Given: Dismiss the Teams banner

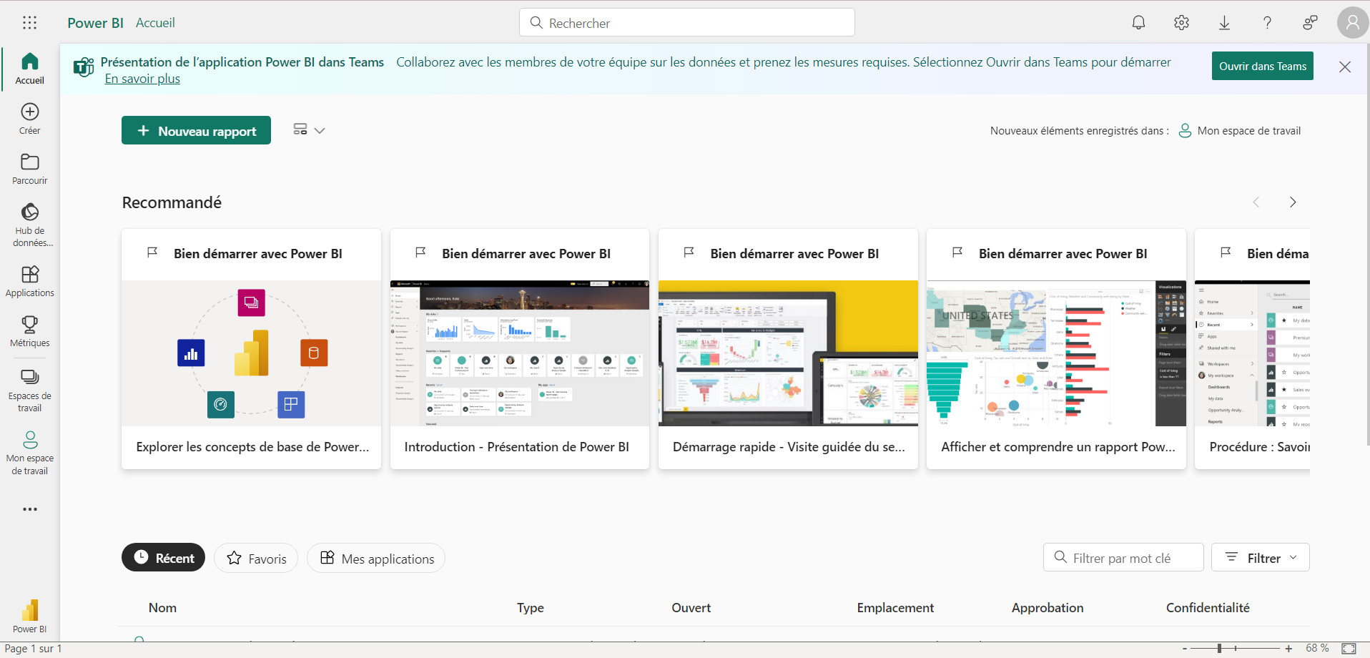Looking at the screenshot, I should pos(1344,67).
